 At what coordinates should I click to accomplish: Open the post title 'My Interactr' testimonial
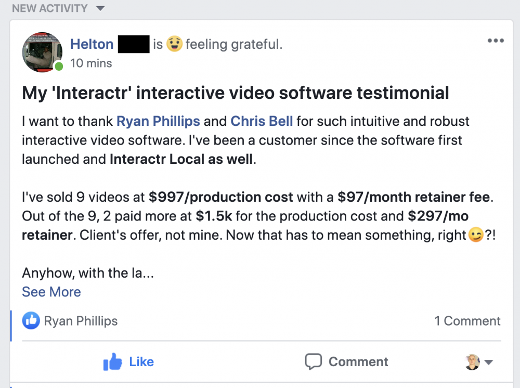[236, 93]
